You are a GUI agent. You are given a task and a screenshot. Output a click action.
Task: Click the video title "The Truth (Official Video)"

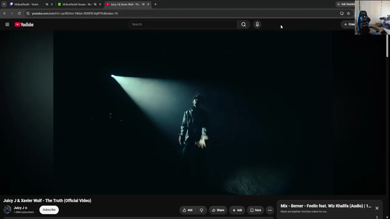[x=47, y=200]
